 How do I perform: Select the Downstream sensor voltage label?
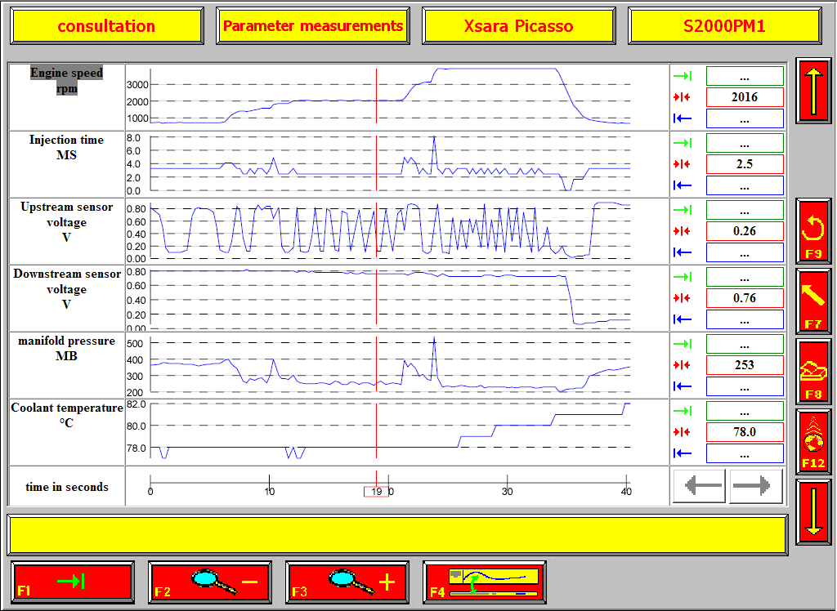67,288
